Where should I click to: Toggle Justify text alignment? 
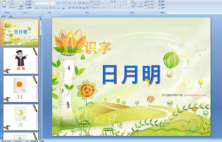80,8
